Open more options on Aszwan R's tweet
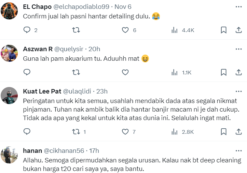 click(239, 49)
